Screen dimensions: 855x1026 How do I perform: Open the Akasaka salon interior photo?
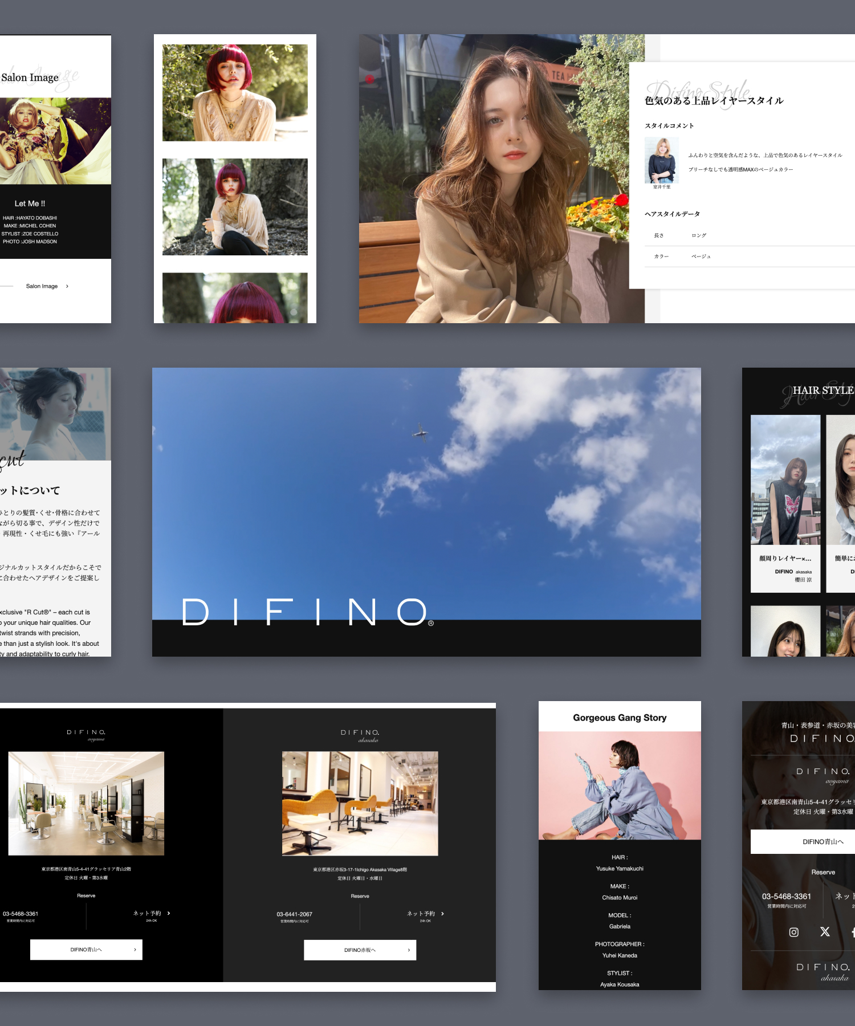(360, 803)
